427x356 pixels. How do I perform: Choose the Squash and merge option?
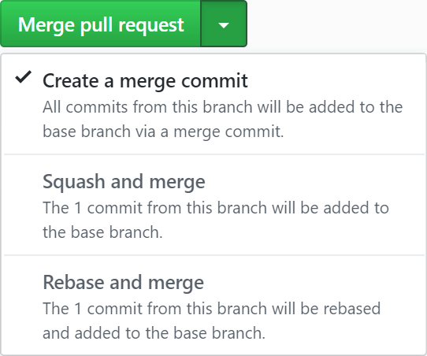214,205
